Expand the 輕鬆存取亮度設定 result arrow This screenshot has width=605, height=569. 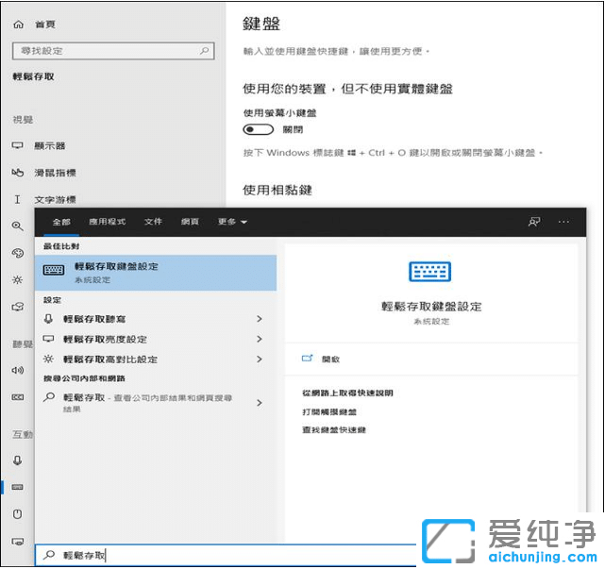(x=259, y=339)
